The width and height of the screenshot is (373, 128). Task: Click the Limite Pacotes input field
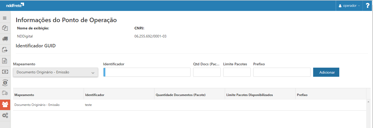[237, 72]
